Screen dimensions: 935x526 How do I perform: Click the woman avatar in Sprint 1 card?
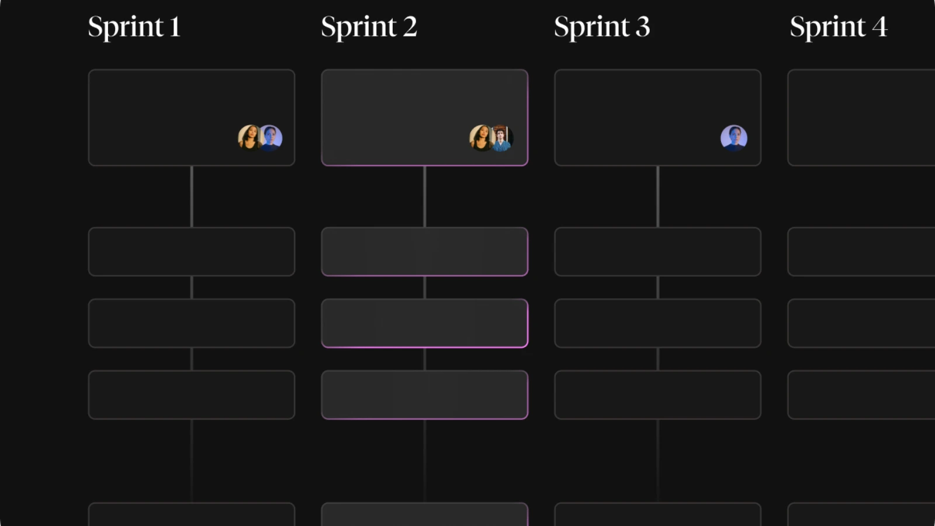pyautogui.click(x=250, y=138)
